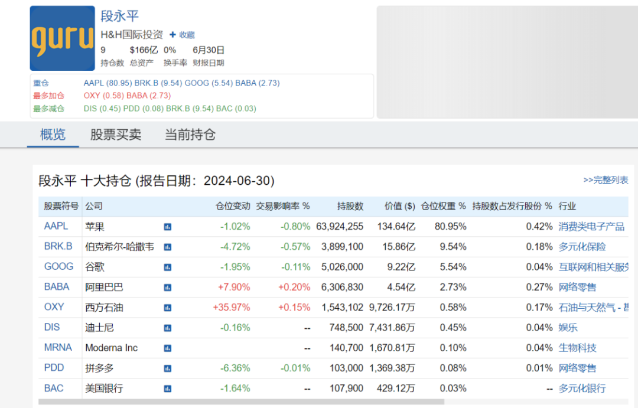Click the chart icon for 西方石油

(x=168, y=308)
